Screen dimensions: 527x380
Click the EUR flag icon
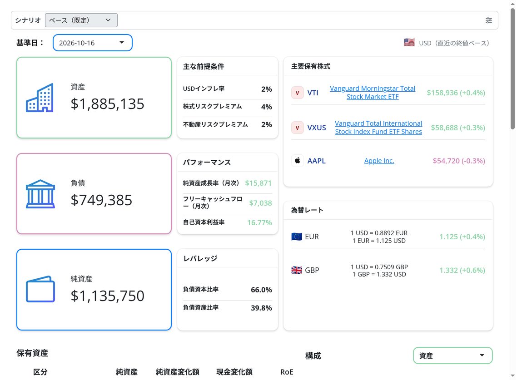(x=296, y=237)
